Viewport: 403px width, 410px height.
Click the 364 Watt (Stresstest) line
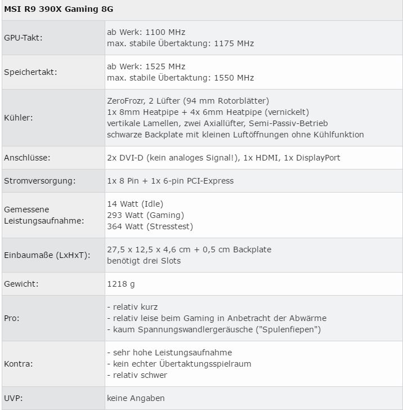[150, 226]
